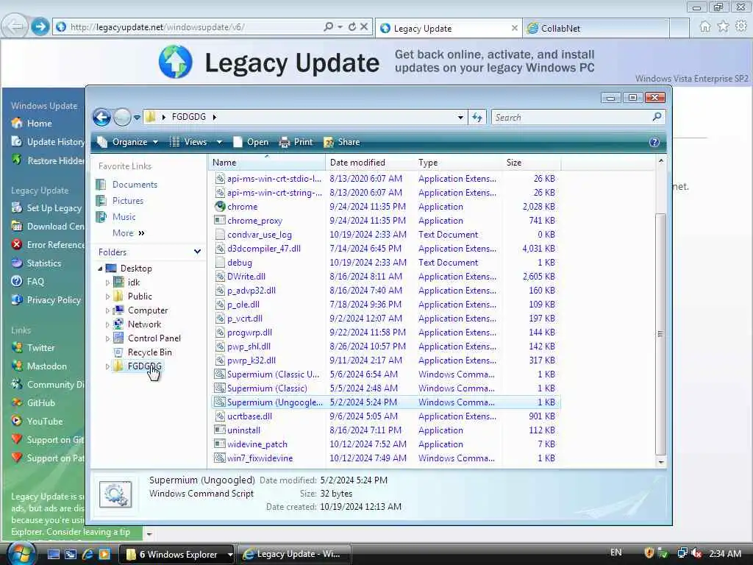Sort files by Type column header

coord(457,163)
